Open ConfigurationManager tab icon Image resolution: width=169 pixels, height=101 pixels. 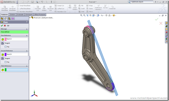point(9,19)
